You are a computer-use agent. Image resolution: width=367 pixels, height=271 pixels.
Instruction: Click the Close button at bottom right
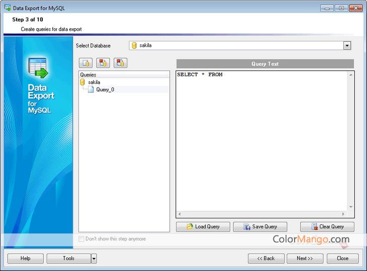coord(343,258)
